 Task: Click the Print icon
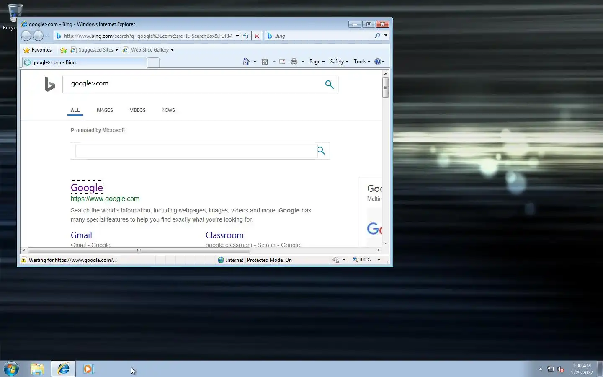coord(294,62)
